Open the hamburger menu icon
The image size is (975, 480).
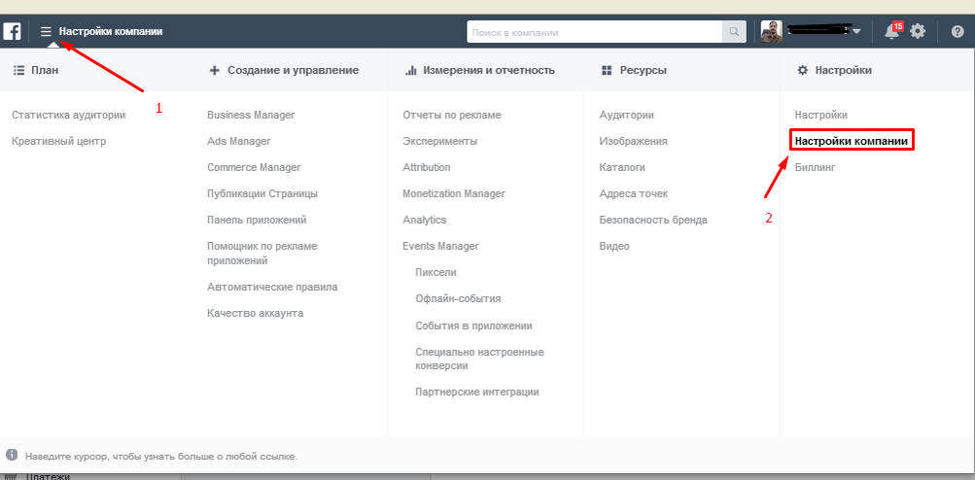click(x=46, y=31)
